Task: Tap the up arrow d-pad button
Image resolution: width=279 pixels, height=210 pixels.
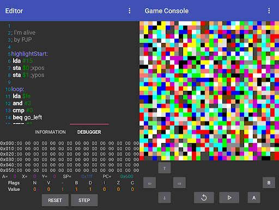Action: 165,168
